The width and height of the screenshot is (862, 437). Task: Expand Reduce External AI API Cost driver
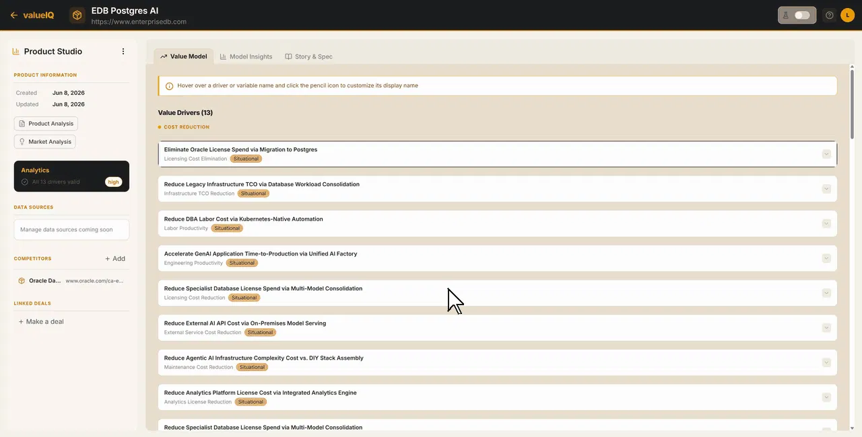[x=826, y=327]
